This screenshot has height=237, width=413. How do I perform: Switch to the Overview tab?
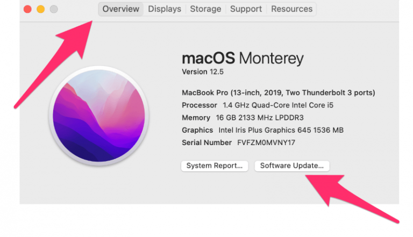click(x=121, y=9)
